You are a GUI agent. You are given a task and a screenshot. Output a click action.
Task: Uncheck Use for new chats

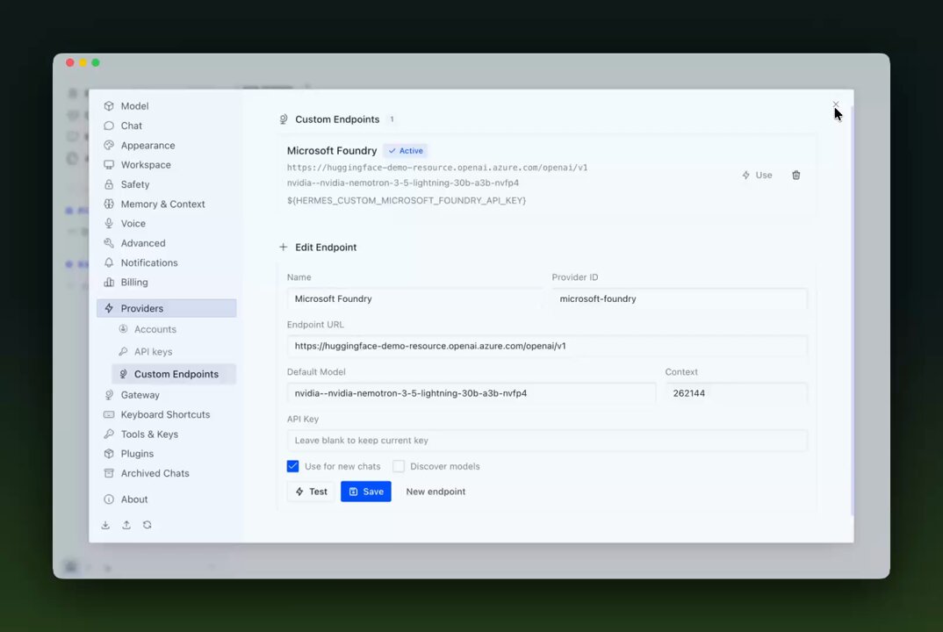[x=293, y=467]
